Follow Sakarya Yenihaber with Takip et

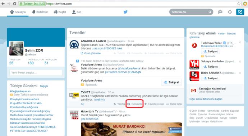pos(211,67)
